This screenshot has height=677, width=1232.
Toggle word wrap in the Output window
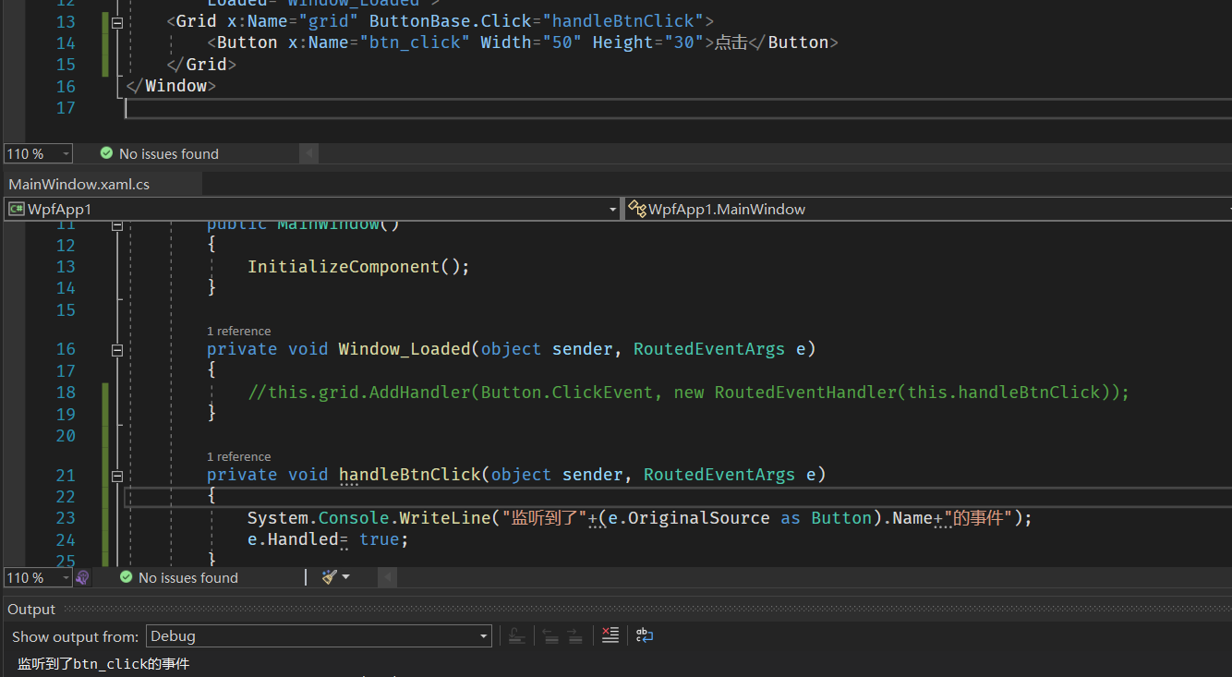point(645,635)
